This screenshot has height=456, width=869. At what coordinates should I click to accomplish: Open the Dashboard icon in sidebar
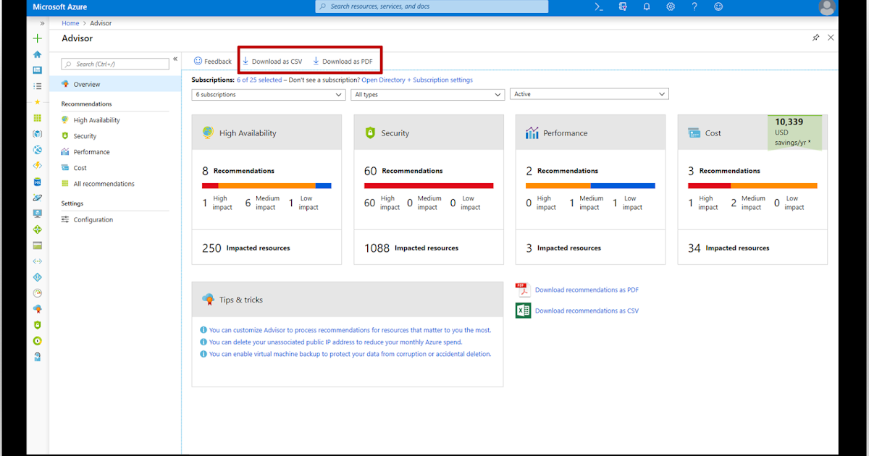(x=37, y=70)
